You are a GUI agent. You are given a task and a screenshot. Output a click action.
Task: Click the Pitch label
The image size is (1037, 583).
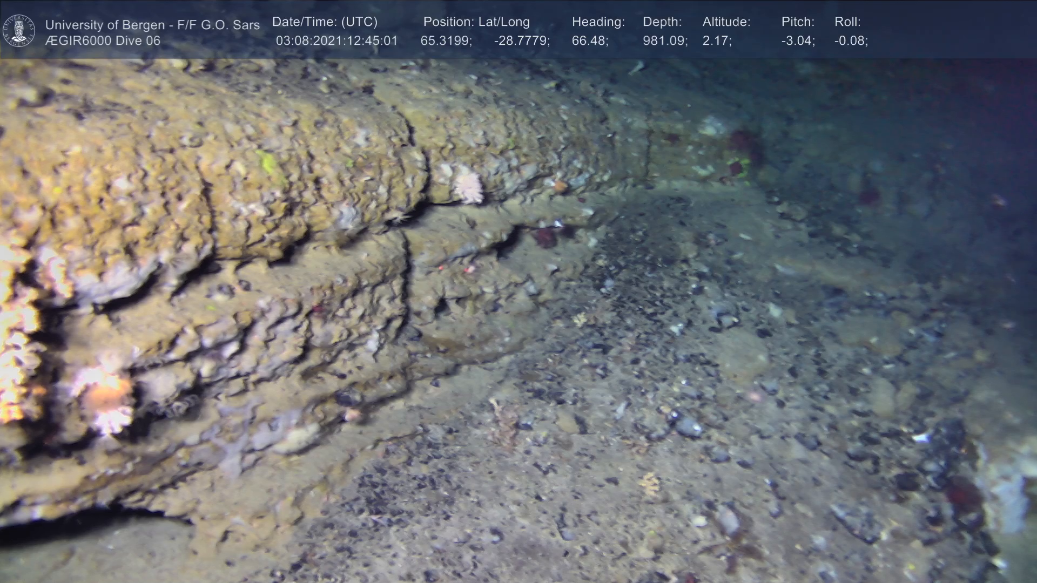point(798,22)
